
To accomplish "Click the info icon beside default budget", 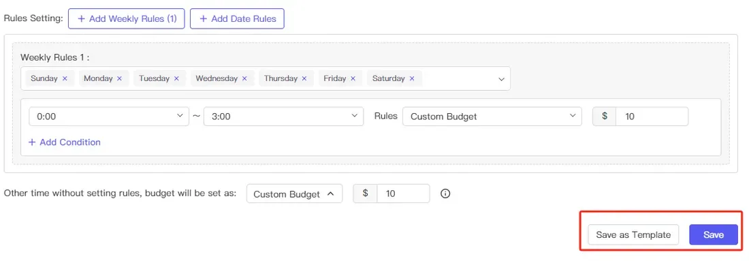I will point(445,194).
